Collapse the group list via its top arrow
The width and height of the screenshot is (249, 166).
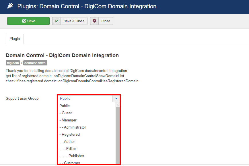[x=116, y=98]
